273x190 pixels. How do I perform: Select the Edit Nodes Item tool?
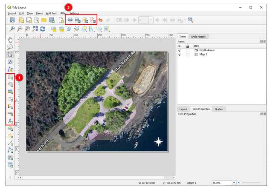pos(10,69)
